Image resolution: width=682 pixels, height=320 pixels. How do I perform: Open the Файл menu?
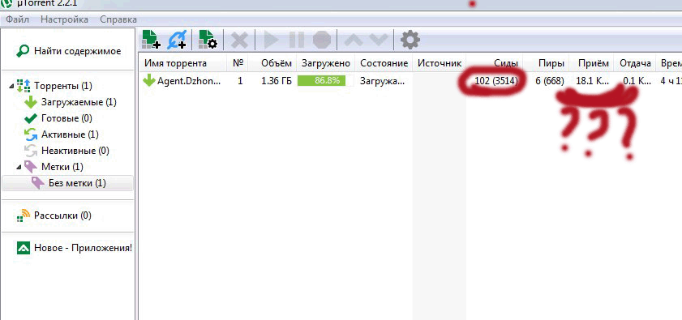17,19
